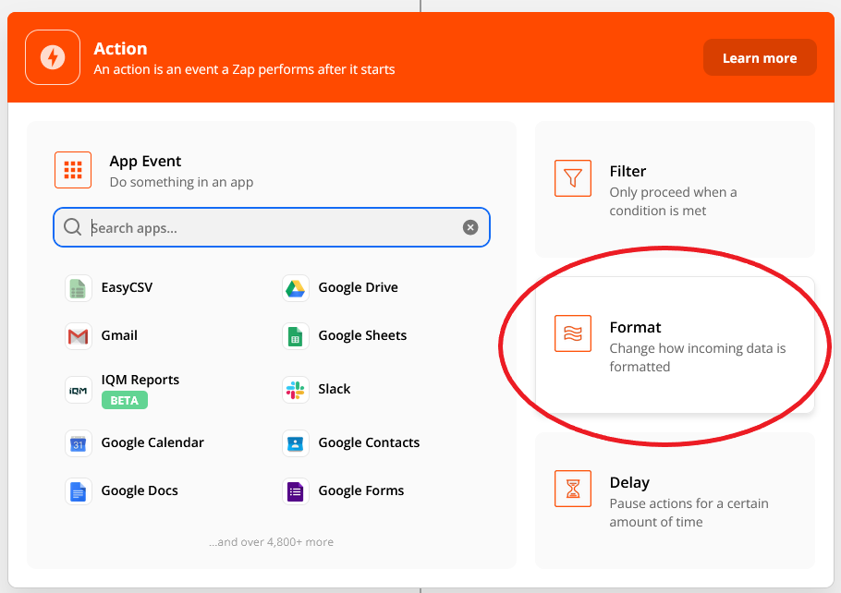The width and height of the screenshot is (841, 593).
Task: Click the App Event grid icon
Action: [x=73, y=170]
